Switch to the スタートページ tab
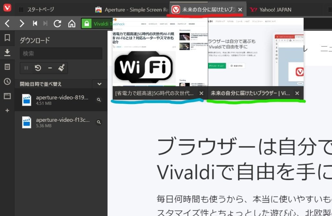This screenshot has width=332, height=216. [x=41, y=9]
